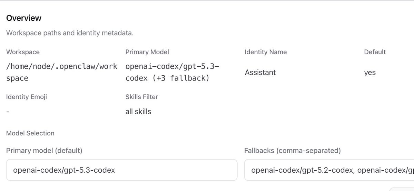Click the Identity Name label
Viewport: 414px width, 191px height.
coord(266,52)
